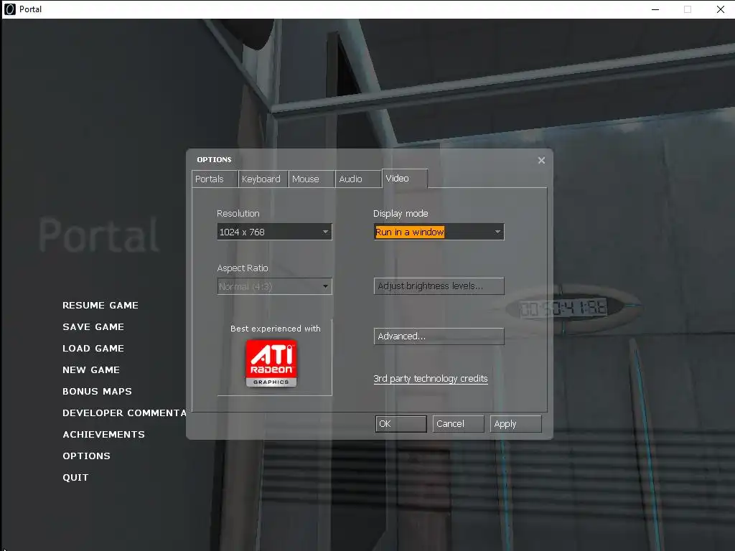
Task: Close the Portal window
Action: coord(721,9)
